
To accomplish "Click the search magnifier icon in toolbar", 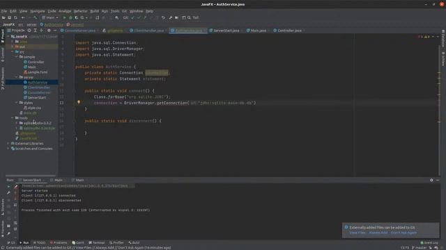I will (189, 17).
